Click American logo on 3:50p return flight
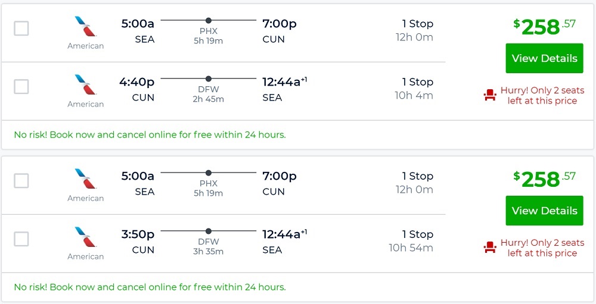 [86, 238]
